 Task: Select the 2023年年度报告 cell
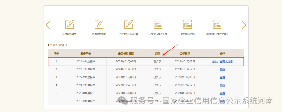(86, 69)
